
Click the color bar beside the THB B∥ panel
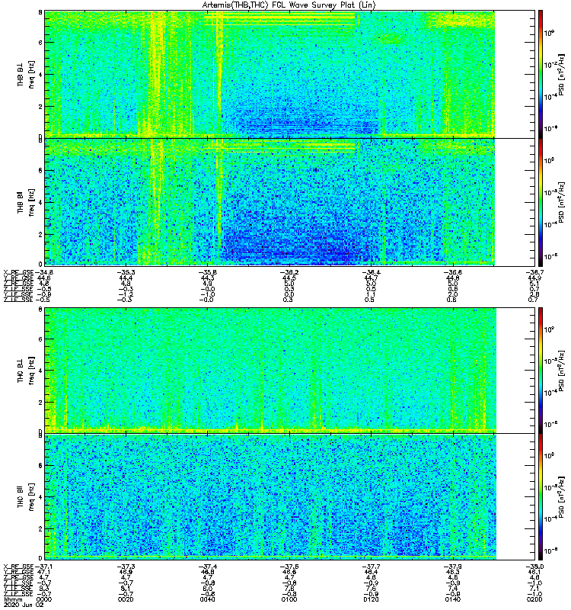click(x=541, y=202)
